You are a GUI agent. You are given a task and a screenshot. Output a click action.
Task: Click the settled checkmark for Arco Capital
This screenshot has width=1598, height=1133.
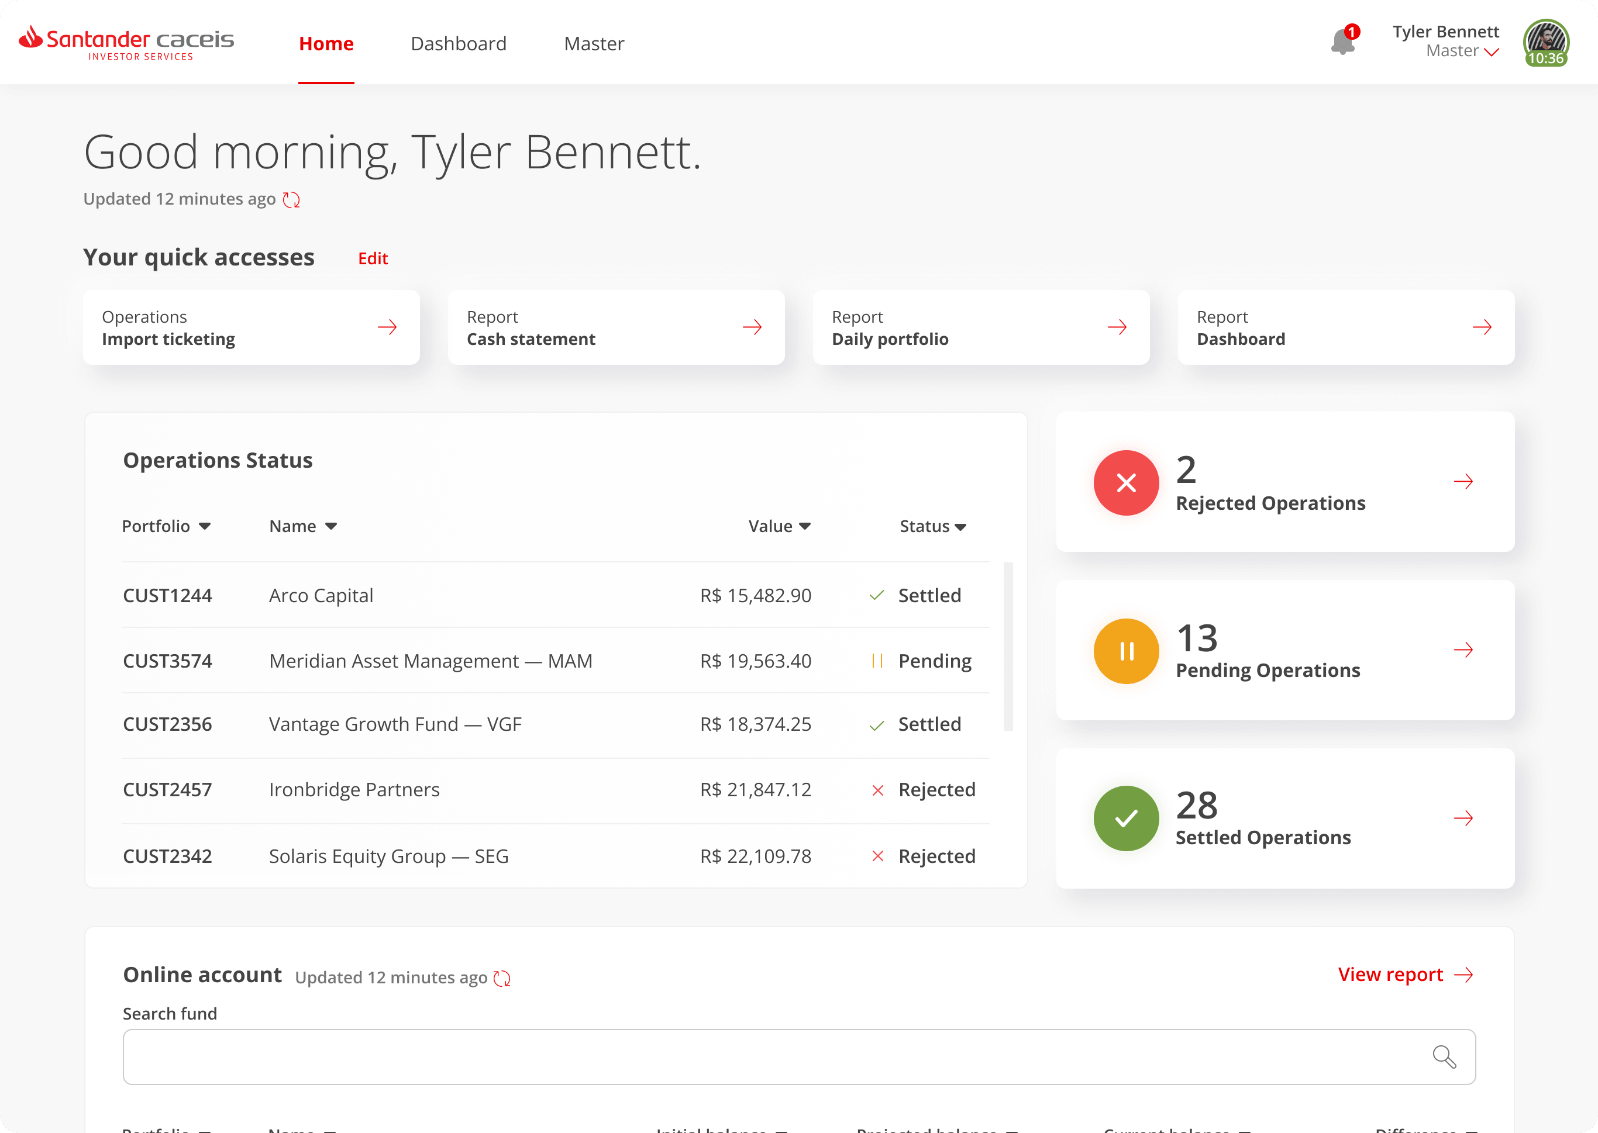(x=877, y=595)
